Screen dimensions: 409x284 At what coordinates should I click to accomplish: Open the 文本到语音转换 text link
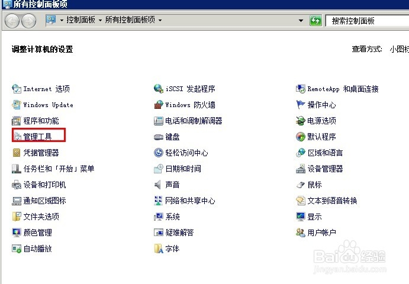[x=332, y=201]
